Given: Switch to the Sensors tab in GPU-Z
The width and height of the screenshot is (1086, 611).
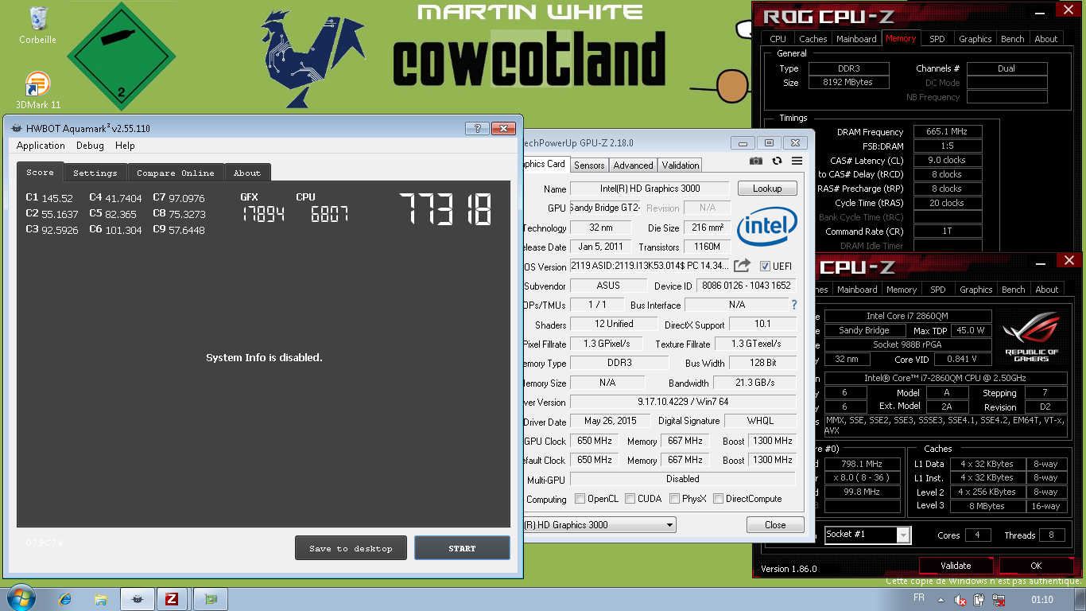Looking at the screenshot, I should tap(589, 165).
